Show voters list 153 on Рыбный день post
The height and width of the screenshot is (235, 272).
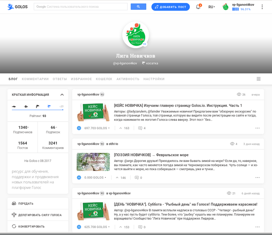[127, 227]
